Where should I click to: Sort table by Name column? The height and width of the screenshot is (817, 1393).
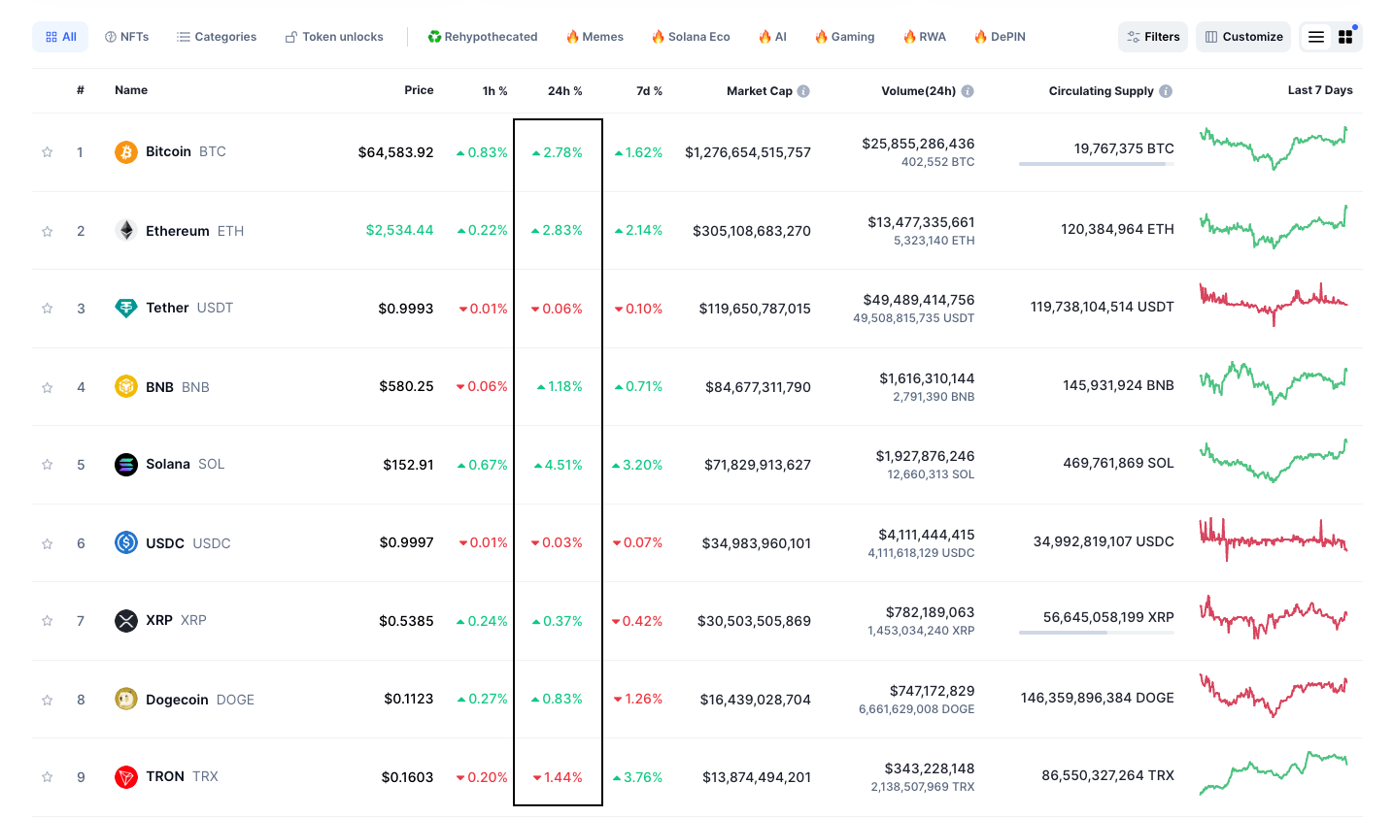point(131,90)
